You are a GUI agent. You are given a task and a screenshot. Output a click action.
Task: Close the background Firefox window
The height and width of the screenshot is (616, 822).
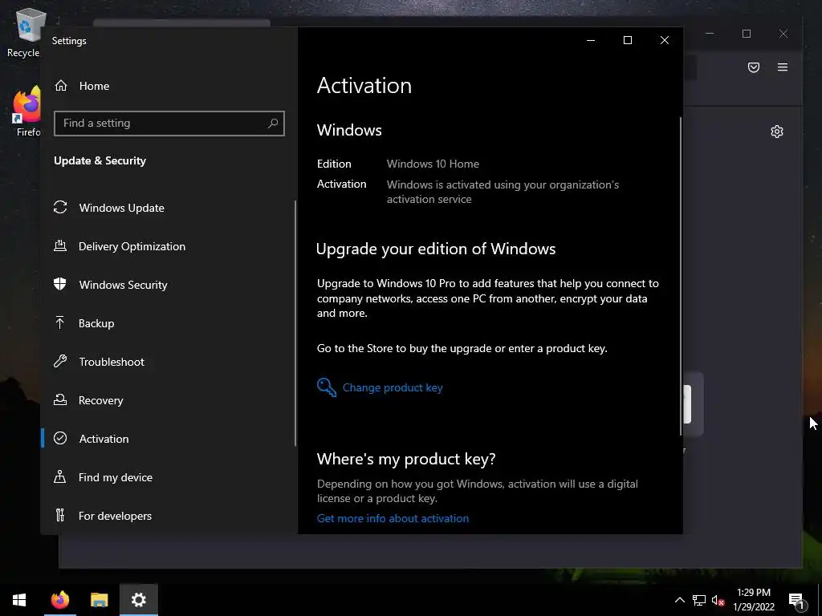783,34
